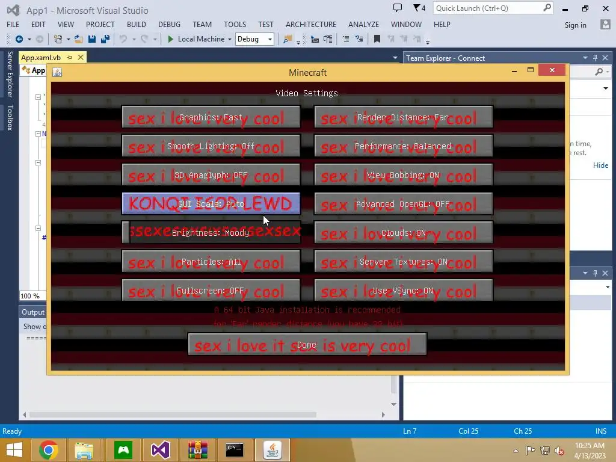Pin the App.xaml.vb tab
Screen dimensions: 616x462
click(70, 57)
